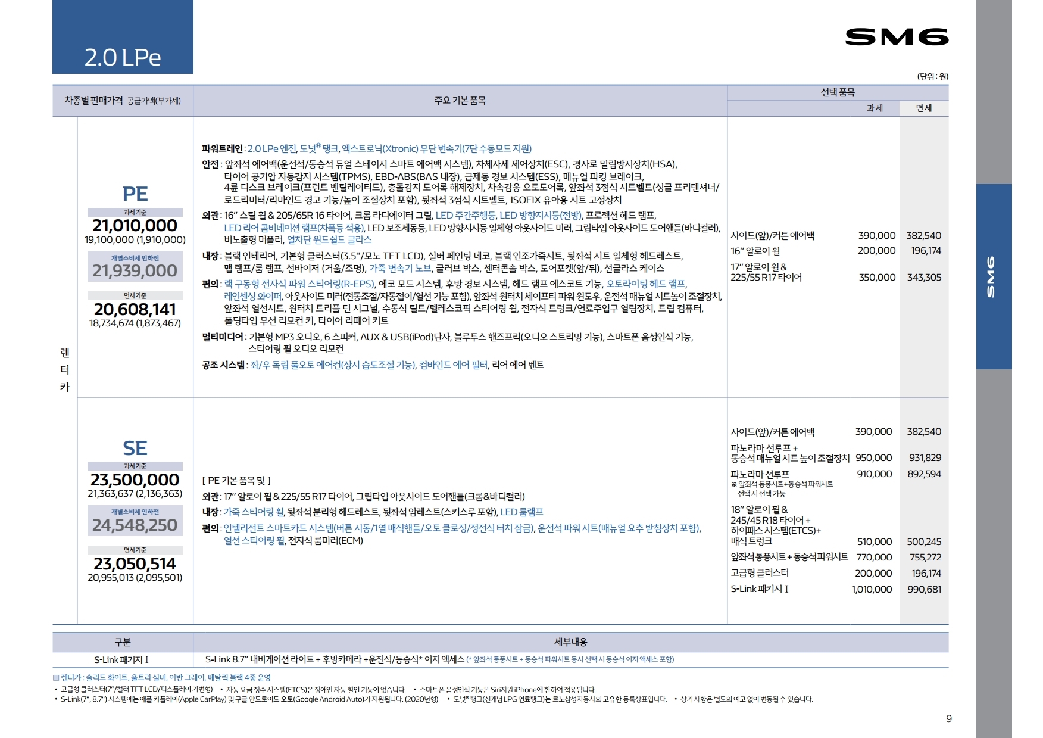Click PE price 21,939,000 before tax cut
The image size is (1043, 738).
click(x=135, y=270)
